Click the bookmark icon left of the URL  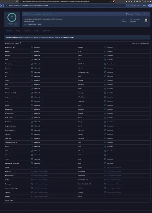(17, 1)
